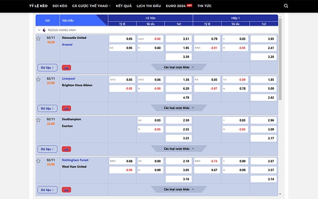Open the Kết Quả menu item
The height and width of the screenshot is (199, 318).
pos(124,6)
